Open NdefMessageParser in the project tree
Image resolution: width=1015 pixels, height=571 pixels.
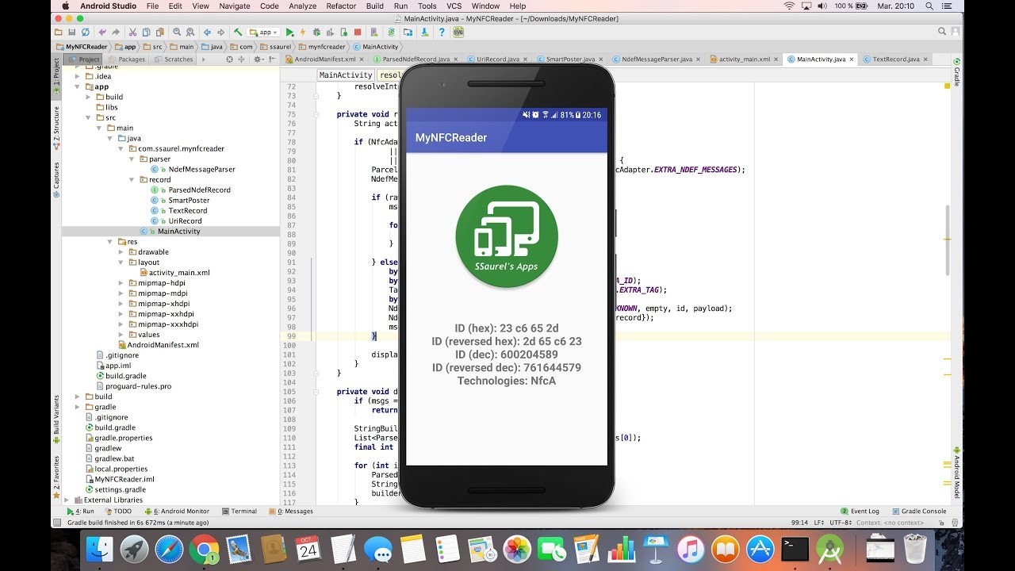click(x=201, y=169)
